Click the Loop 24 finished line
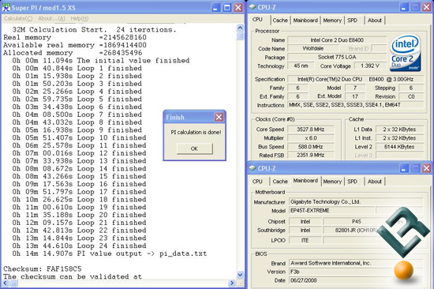The width and height of the screenshot is (434, 289). pyautogui.click(x=79, y=246)
